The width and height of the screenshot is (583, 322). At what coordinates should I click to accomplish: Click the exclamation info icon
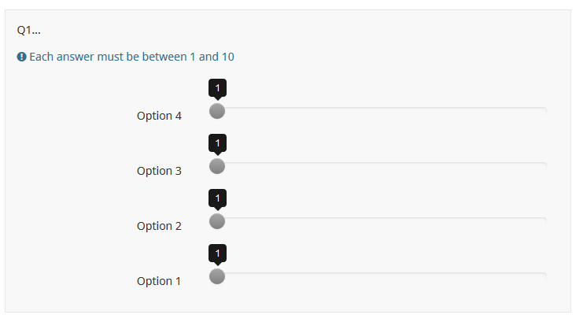(x=21, y=57)
